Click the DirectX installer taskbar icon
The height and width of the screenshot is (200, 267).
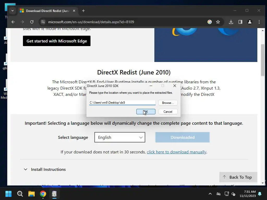tap(54, 194)
